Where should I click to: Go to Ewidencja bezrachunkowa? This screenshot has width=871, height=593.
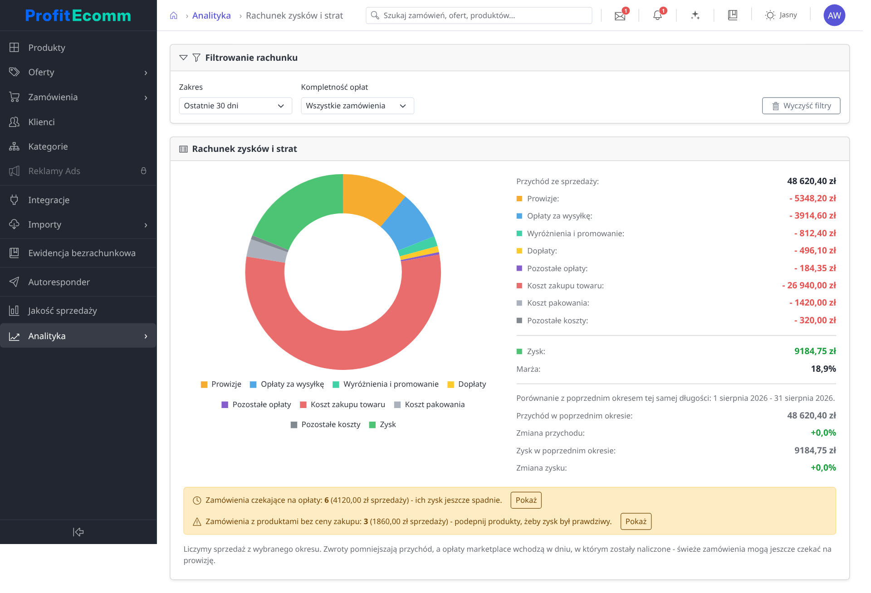coord(78,253)
